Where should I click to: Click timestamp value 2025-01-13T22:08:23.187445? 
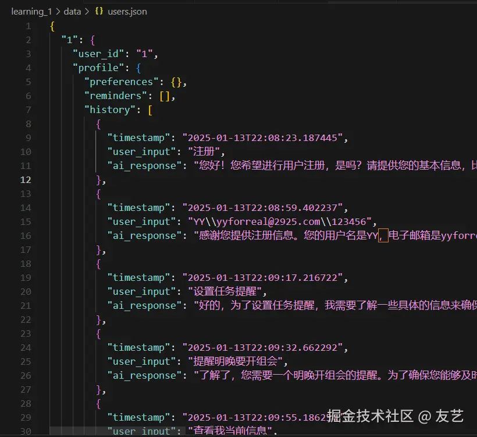(262, 138)
